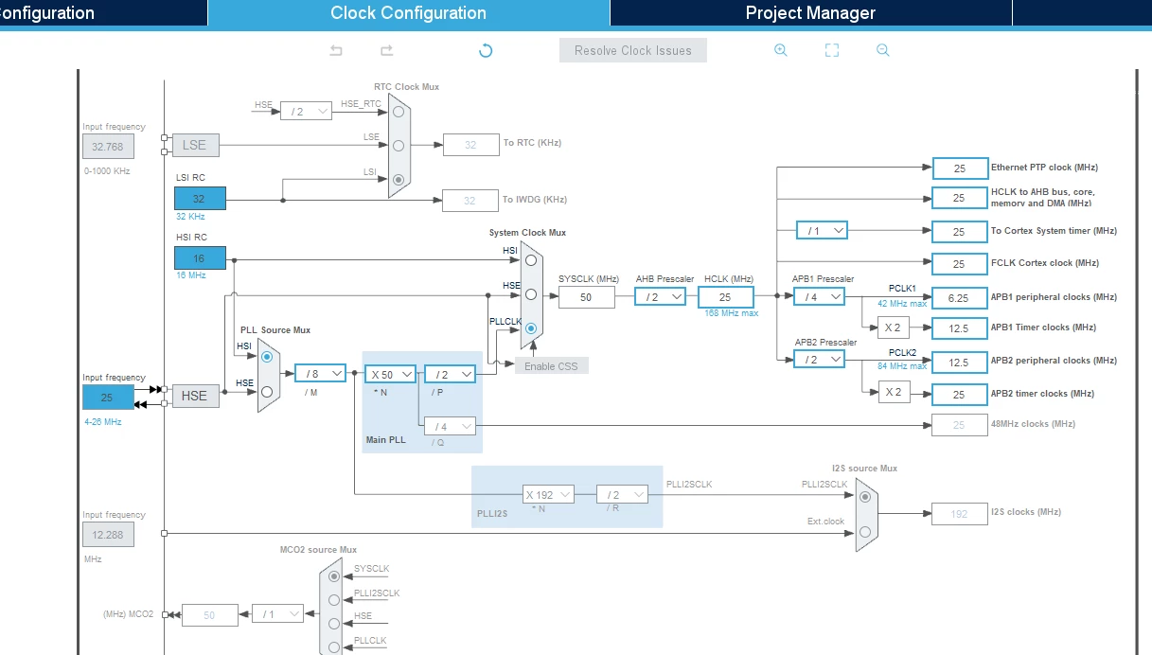The width and height of the screenshot is (1152, 655).
Task: Click the I2S clocks 192 field
Action: click(x=960, y=514)
